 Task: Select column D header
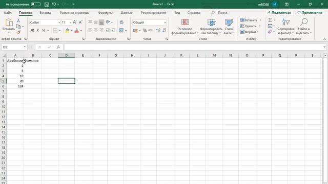coord(66,55)
